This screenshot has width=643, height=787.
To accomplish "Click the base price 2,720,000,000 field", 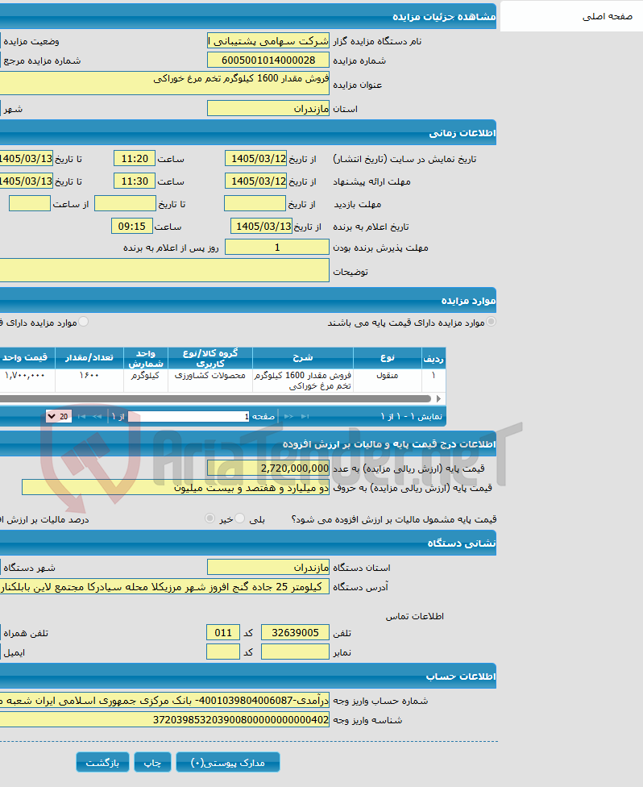I will coord(268,468).
